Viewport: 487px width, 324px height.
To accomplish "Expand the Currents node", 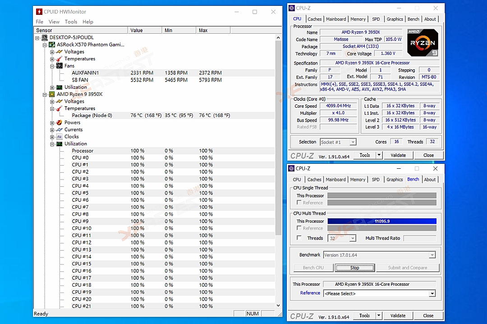I will [x=52, y=130].
